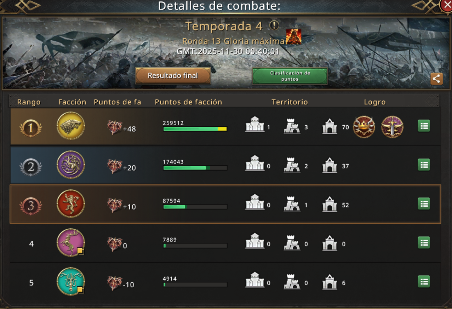This screenshot has width=452, height=309.
Task: Click the Temporada 4 info exclamation icon
Action: click(274, 25)
